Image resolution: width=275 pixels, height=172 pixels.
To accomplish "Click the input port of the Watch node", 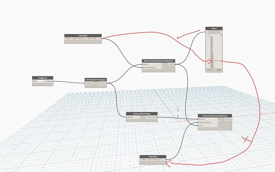I will click(x=207, y=32).
